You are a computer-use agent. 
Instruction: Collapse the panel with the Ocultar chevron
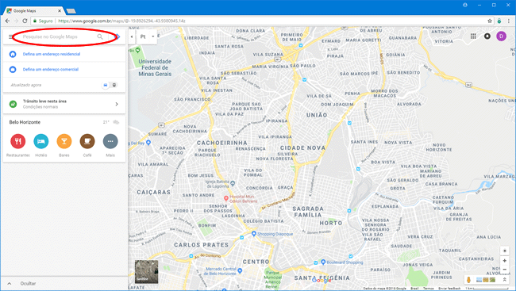(10, 283)
